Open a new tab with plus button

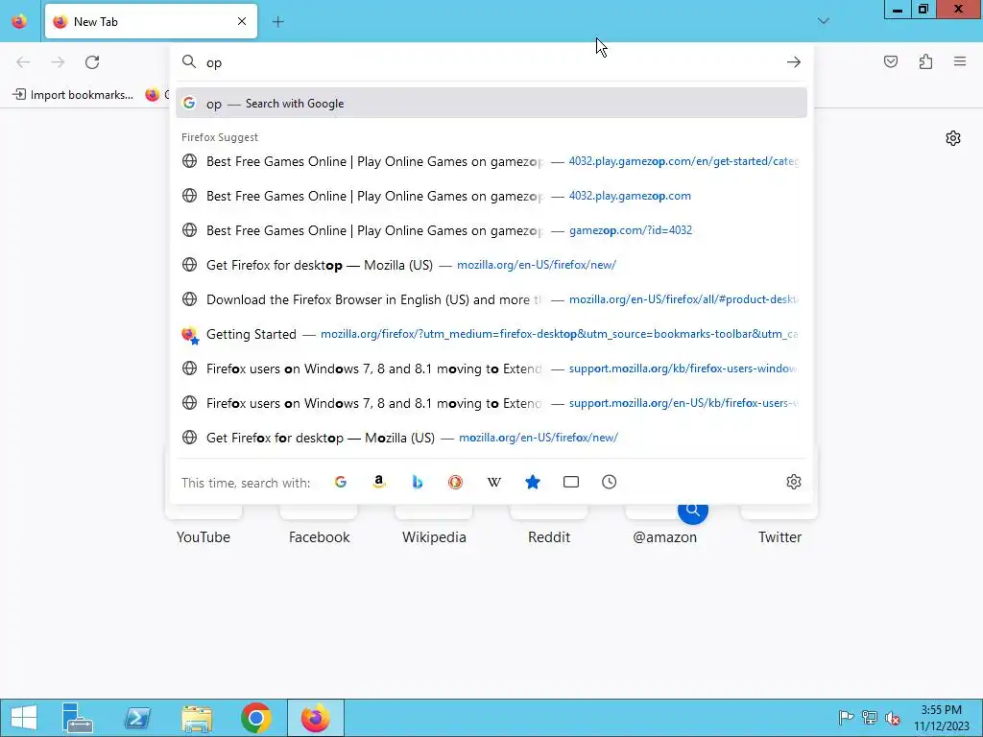pyautogui.click(x=277, y=22)
